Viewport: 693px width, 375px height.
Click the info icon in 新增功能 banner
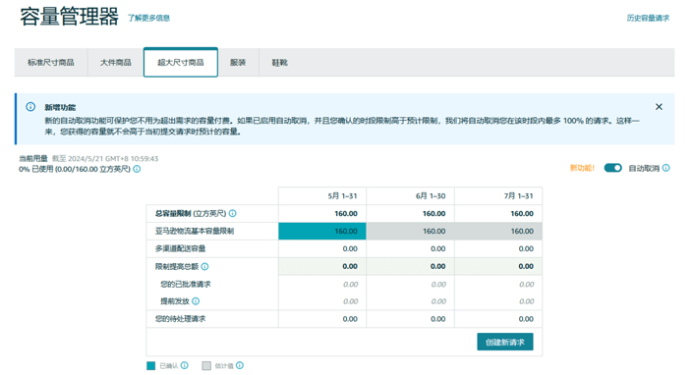click(x=30, y=107)
